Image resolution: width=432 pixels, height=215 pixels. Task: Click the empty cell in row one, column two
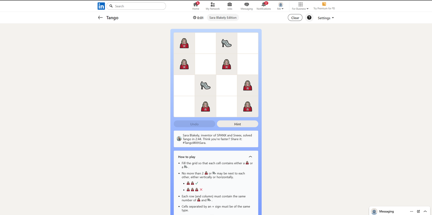pyautogui.click(x=205, y=43)
